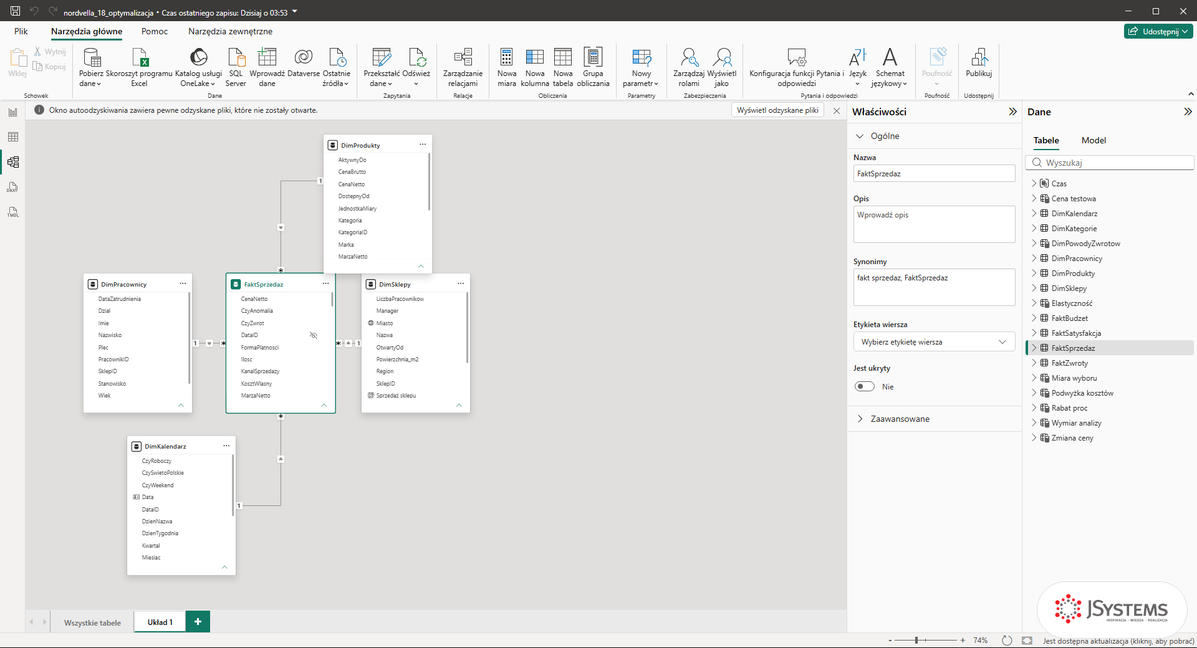Open the Wszystkie tabele layout tab
This screenshot has height=648, width=1197.
(x=92, y=622)
